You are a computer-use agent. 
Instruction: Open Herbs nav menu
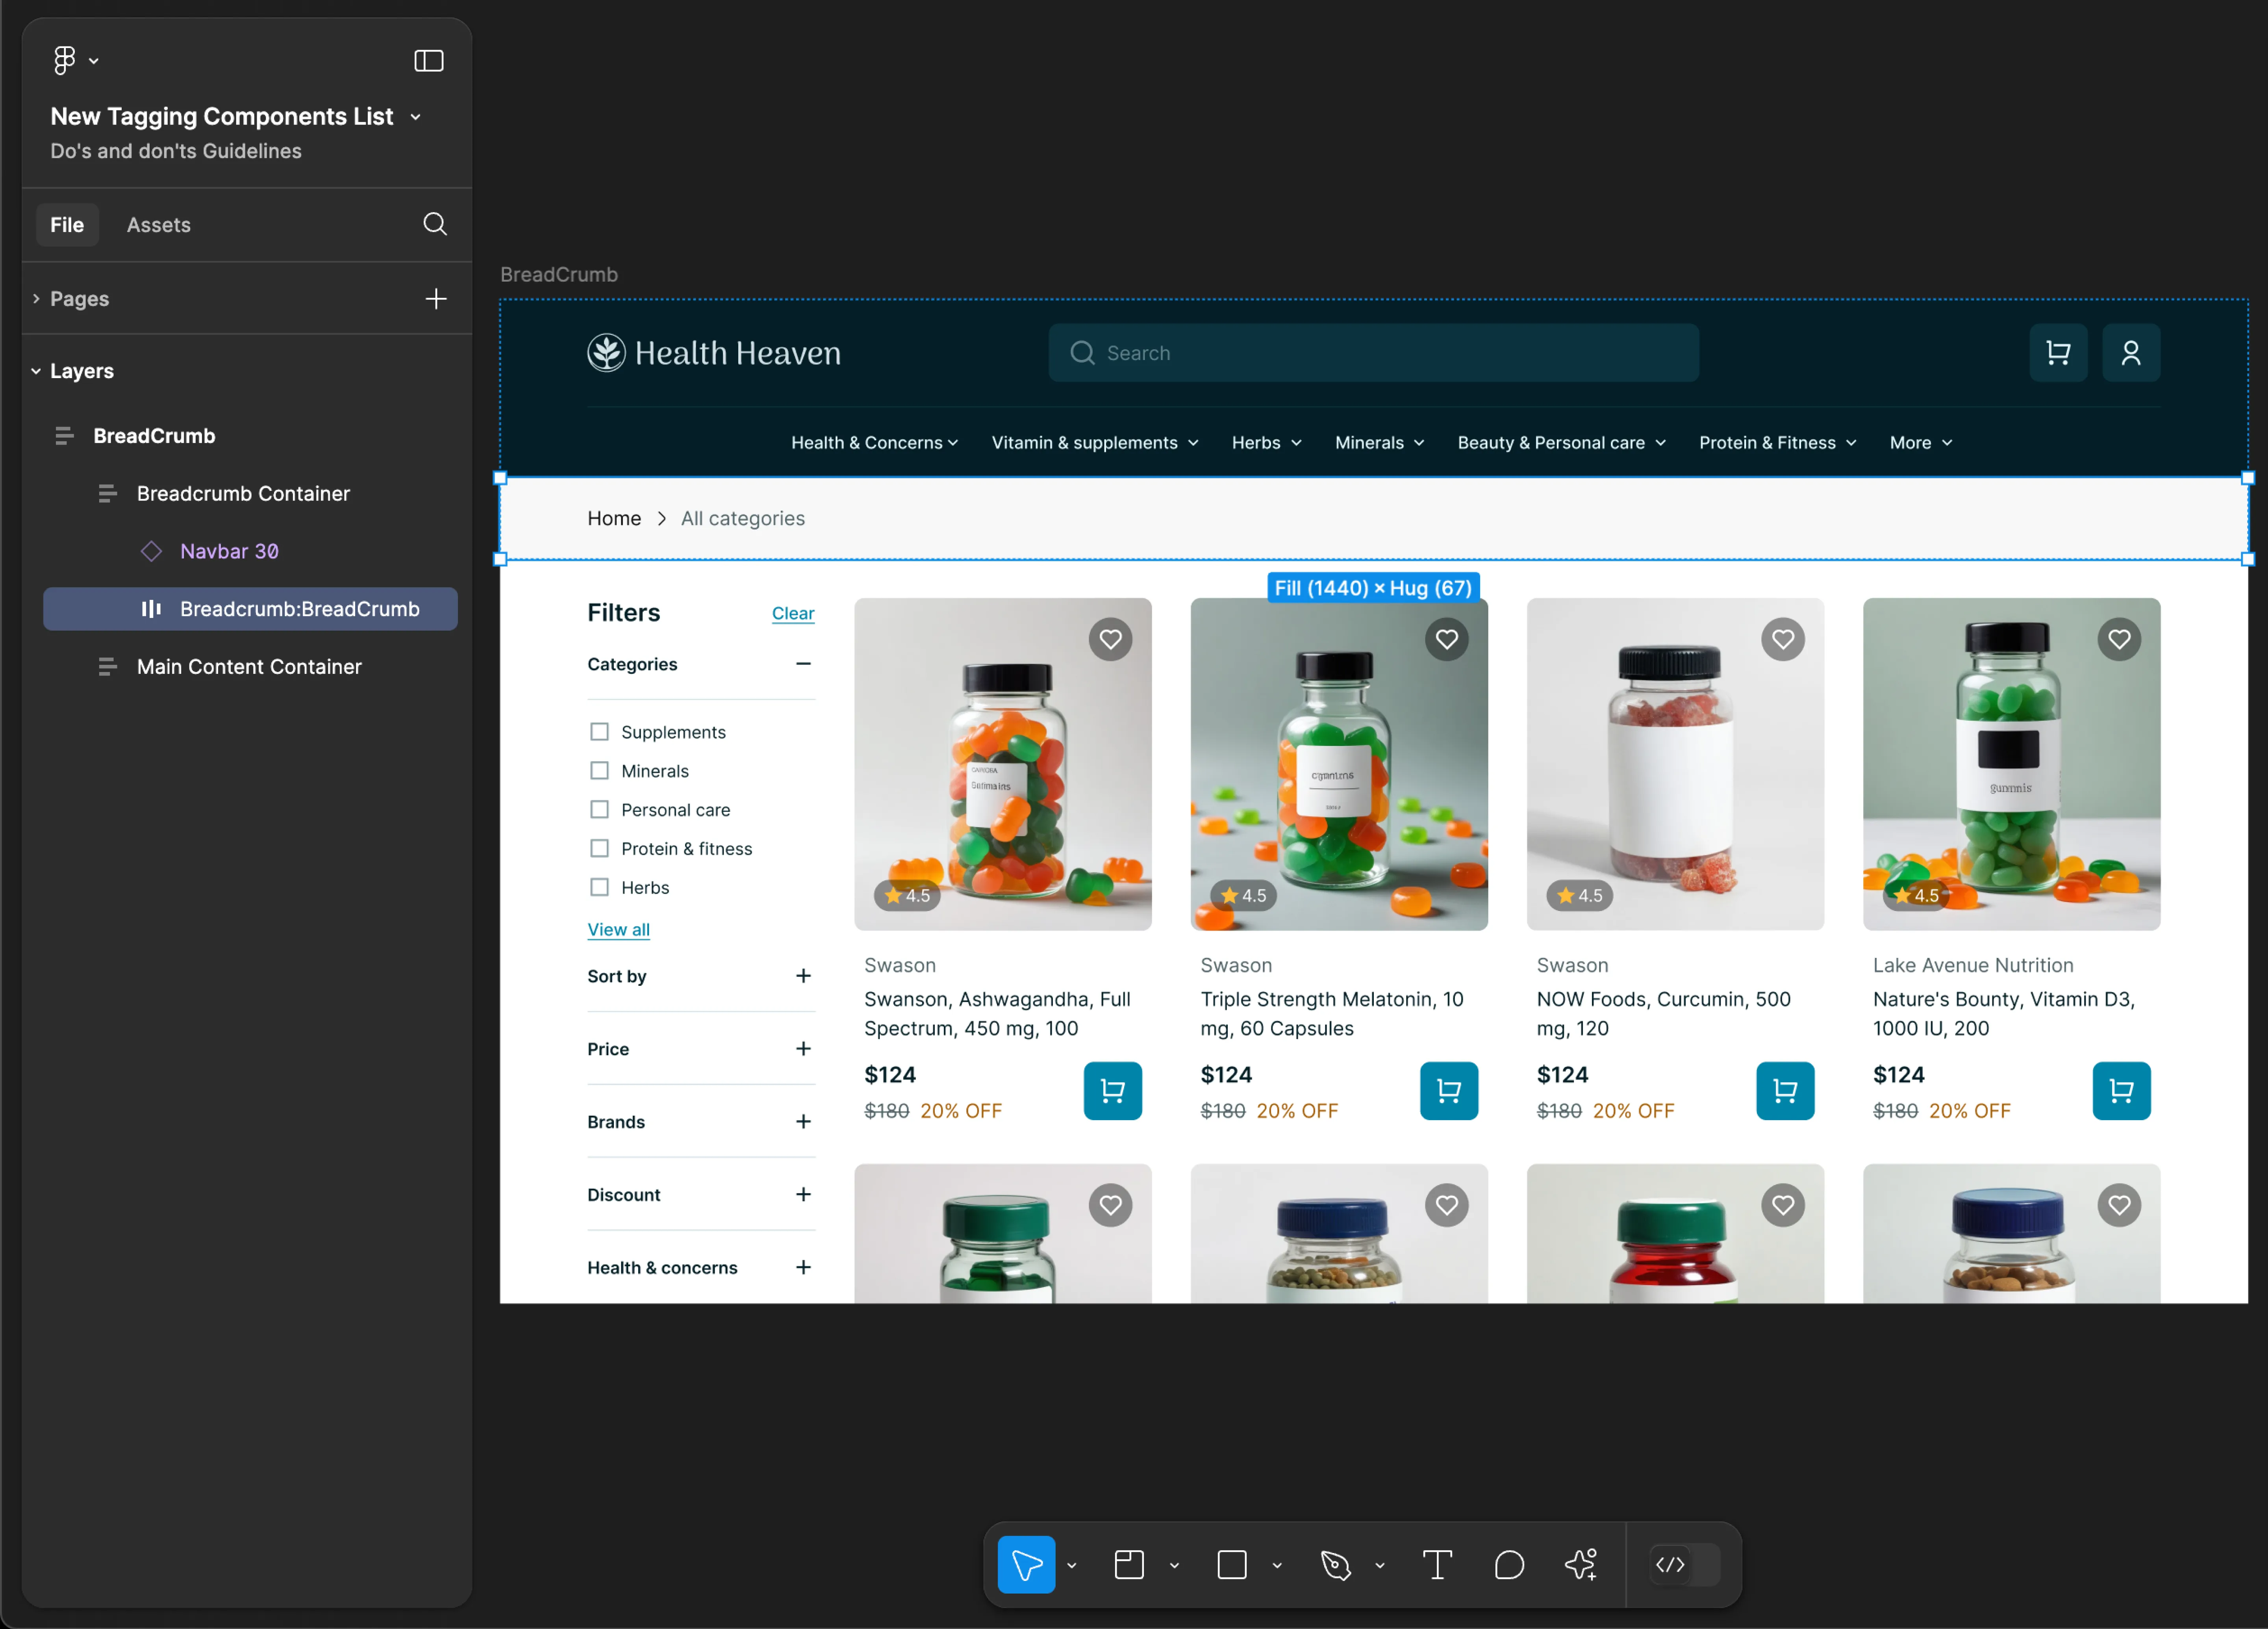(1267, 443)
